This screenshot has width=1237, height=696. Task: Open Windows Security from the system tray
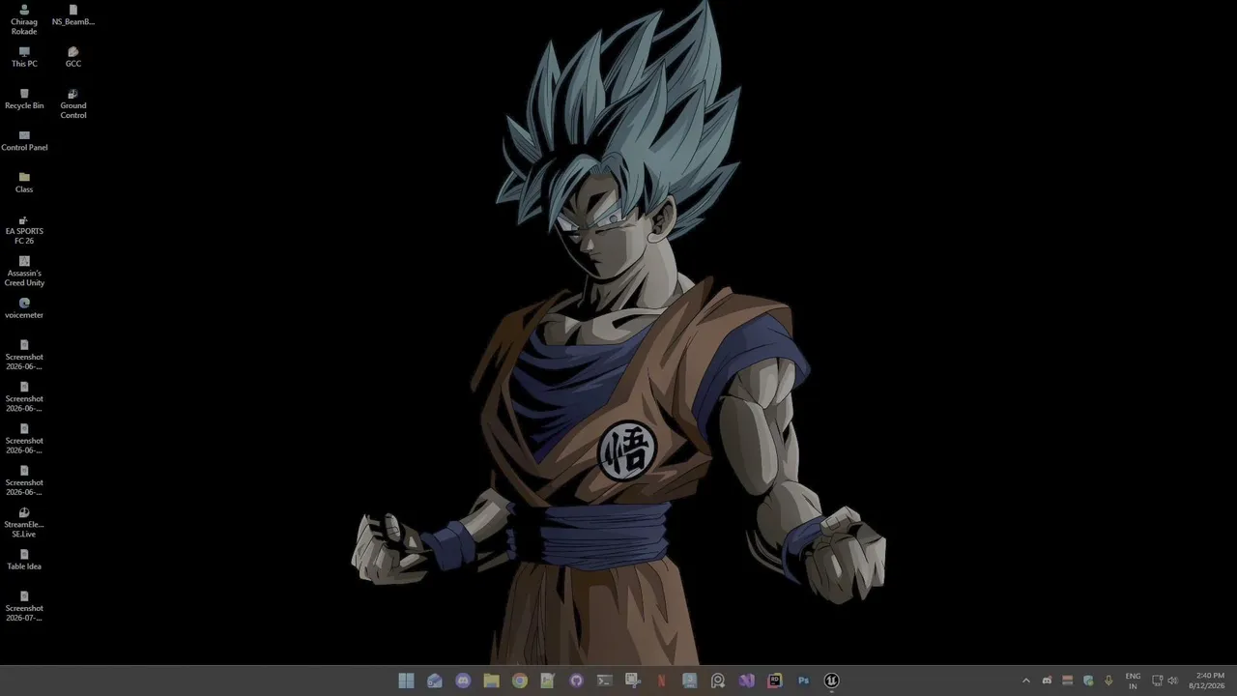pyautogui.click(x=1088, y=681)
